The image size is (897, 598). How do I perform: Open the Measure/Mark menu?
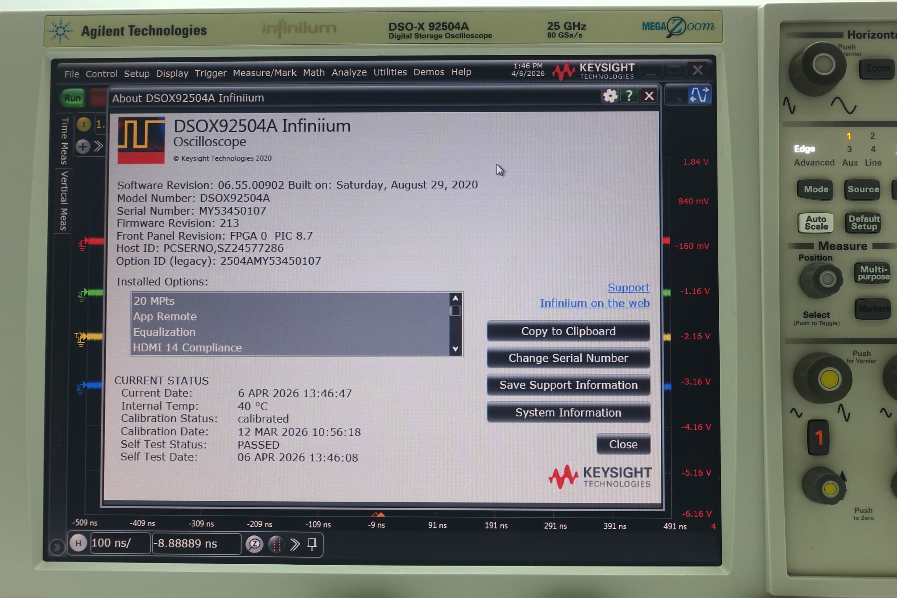coord(265,73)
